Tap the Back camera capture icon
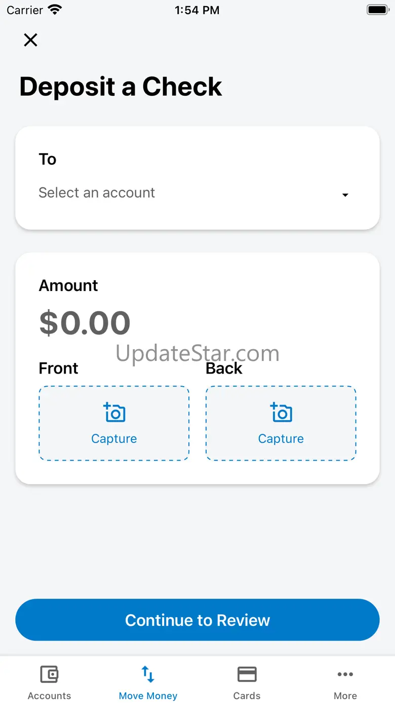The image size is (395, 703). (x=281, y=413)
